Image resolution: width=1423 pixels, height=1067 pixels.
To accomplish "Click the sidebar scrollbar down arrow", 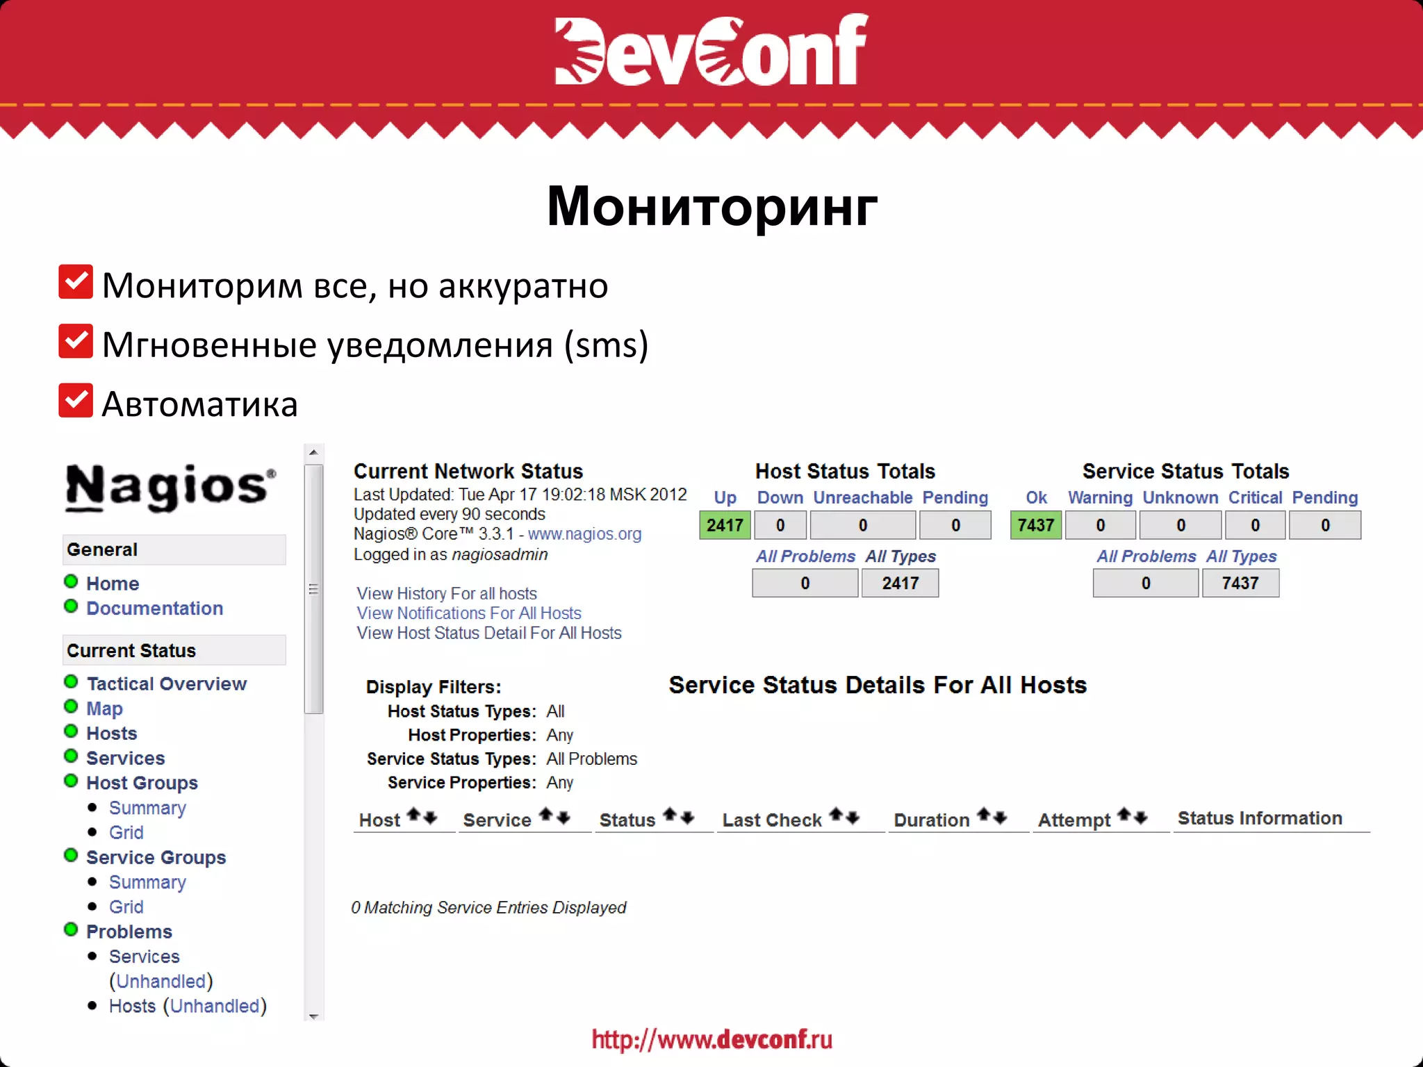I will click(x=313, y=1016).
